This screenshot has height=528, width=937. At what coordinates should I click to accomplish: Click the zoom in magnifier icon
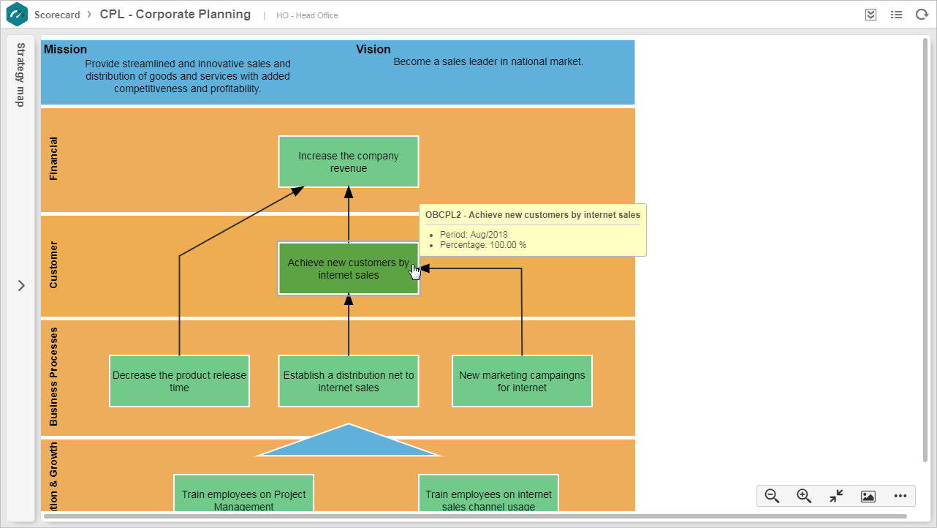click(x=804, y=496)
